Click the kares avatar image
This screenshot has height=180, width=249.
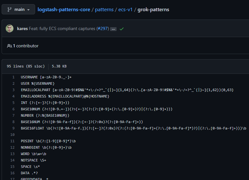10,28
